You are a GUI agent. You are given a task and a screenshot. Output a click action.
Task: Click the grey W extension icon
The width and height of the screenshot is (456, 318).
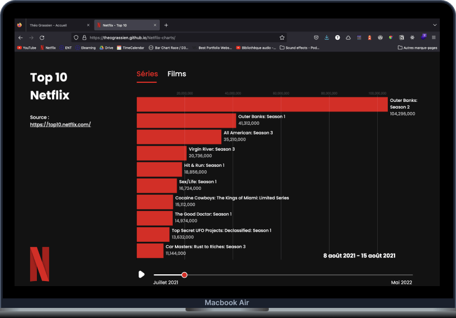click(380, 38)
